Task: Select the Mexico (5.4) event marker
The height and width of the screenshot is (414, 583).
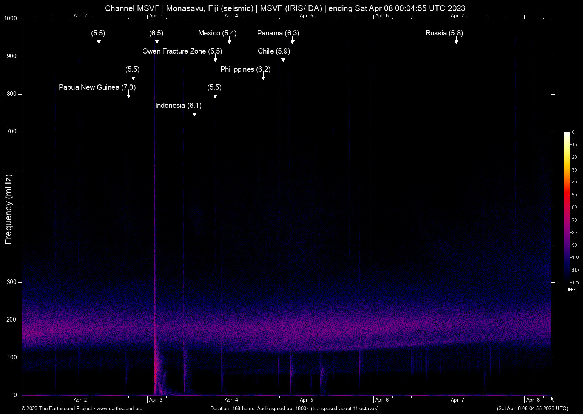Action: click(217, 33)
